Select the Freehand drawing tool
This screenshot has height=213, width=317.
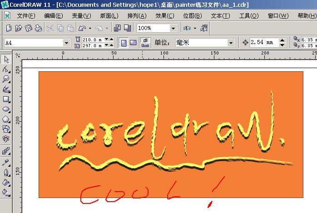[6, 89]
